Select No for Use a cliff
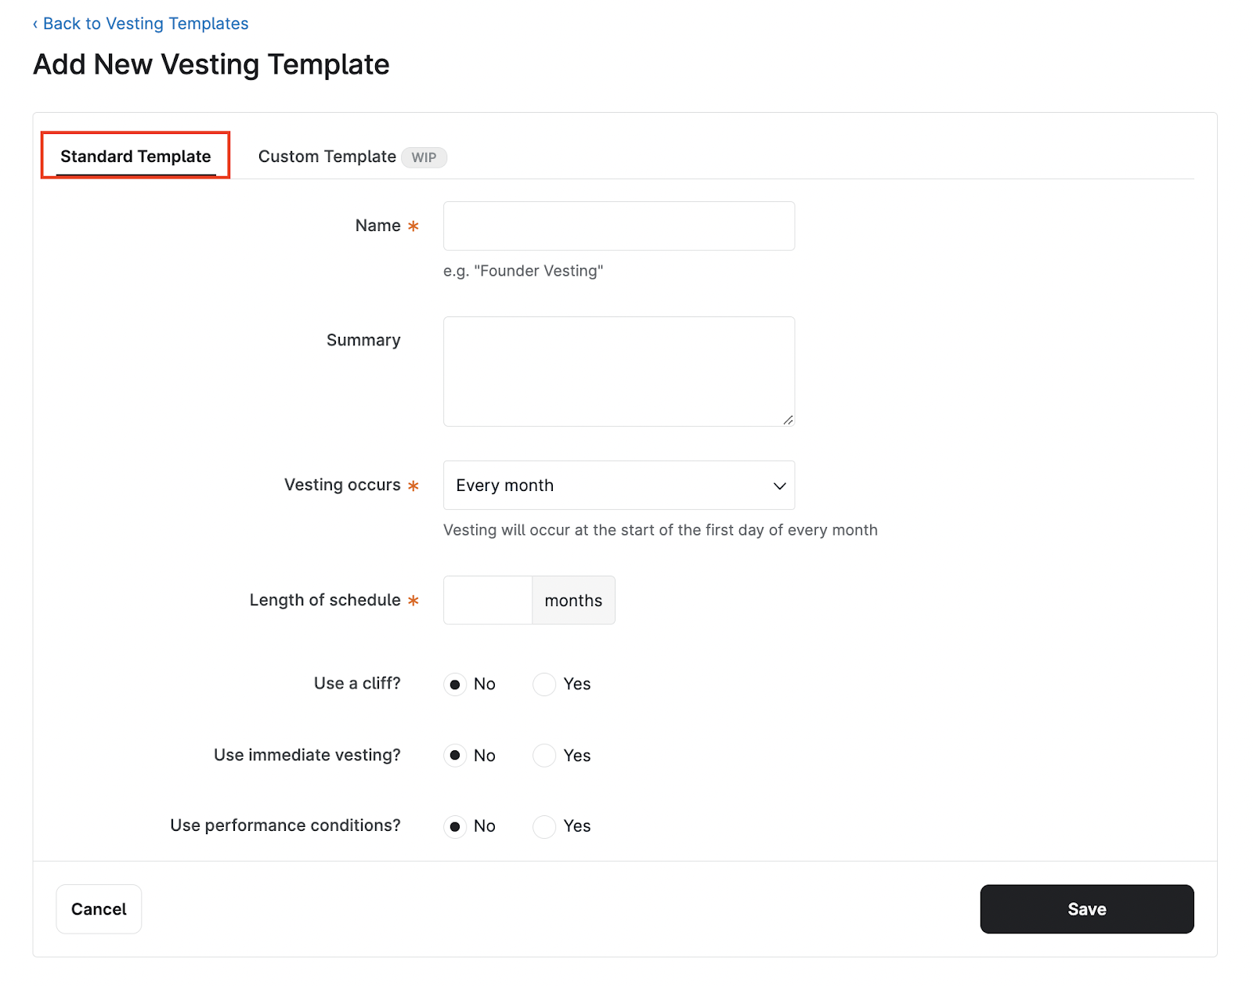Image resolution: width=1253 pixels, height=986 pixels. pos(455,684)
